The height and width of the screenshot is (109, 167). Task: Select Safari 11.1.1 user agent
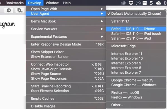pyautogui.click(x=136, y=21)
